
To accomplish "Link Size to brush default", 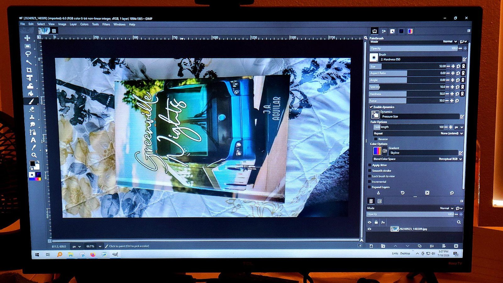I will 463,66.
